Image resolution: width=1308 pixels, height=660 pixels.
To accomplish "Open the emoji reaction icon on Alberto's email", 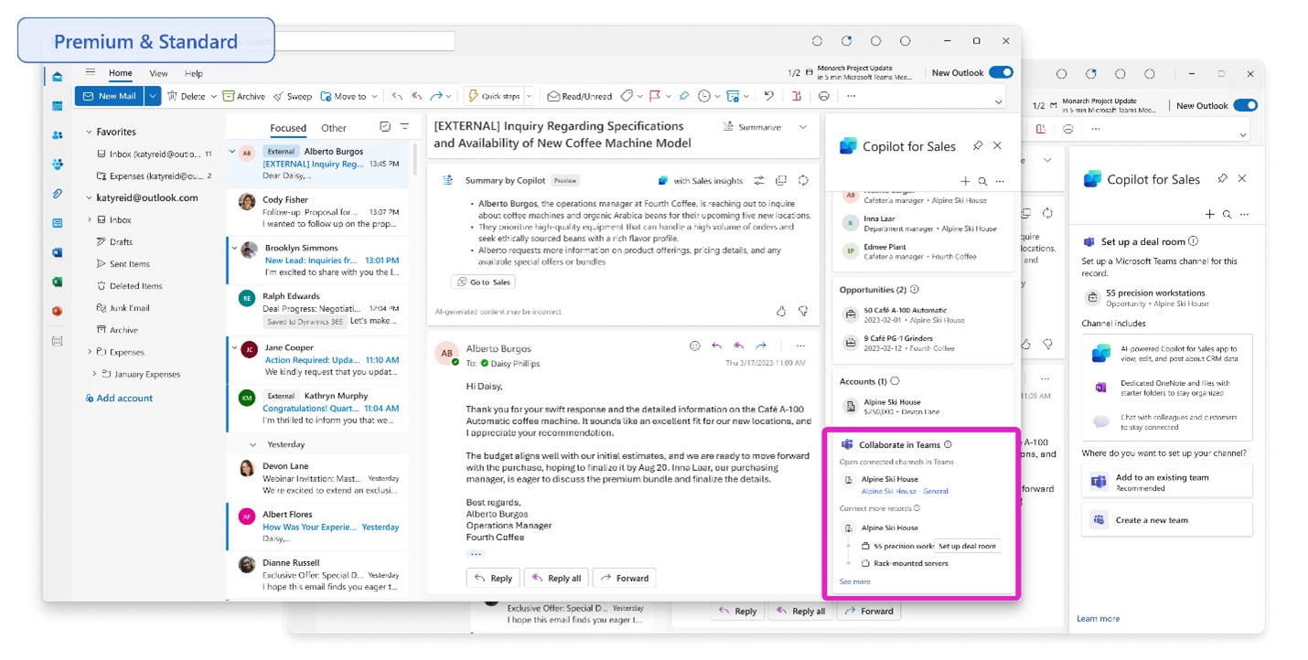I will pos(694,346).
